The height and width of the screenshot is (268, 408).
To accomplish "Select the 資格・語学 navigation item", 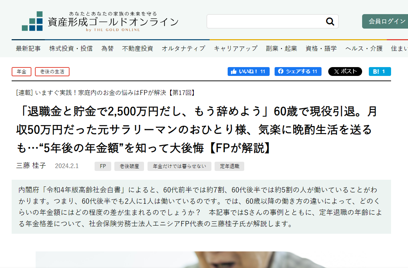I will click(321, 49).
